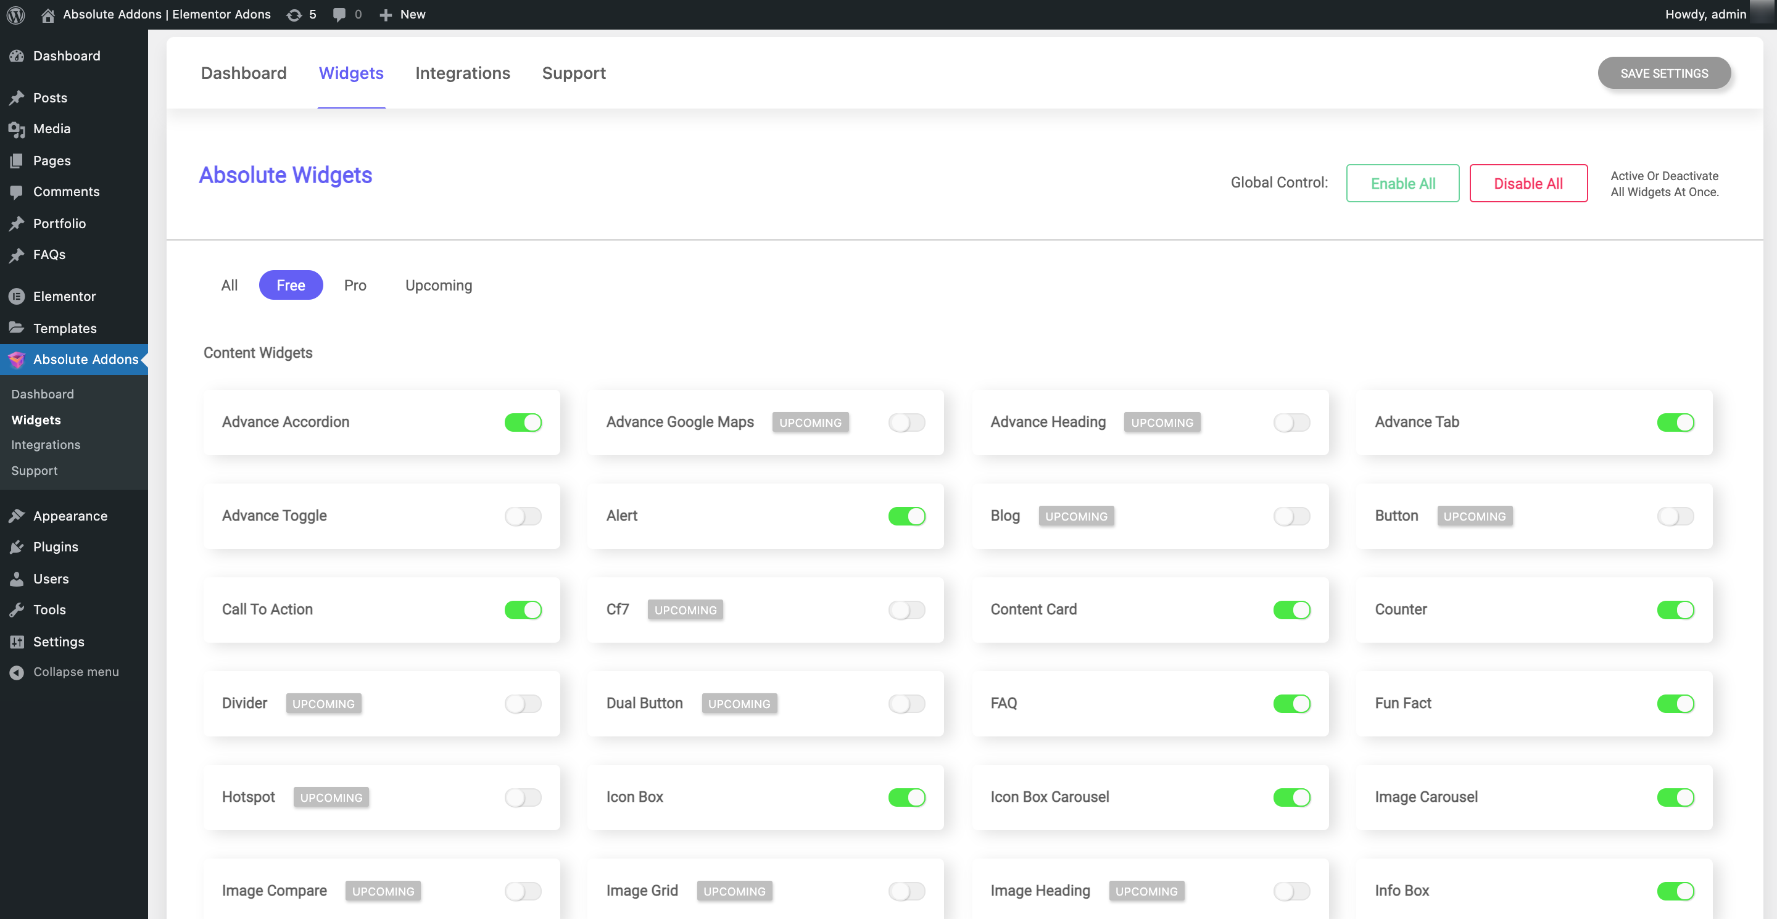Screen dimensions: 1777x919
Task: Open the Dashboard tab in plugin header
Action: click(244, 73)
